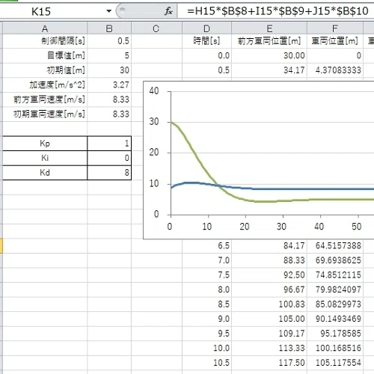This screenshot has width=374, height=374.
Task: Select front vehicle position cell 34.17
Action: [x=269, y=70]
